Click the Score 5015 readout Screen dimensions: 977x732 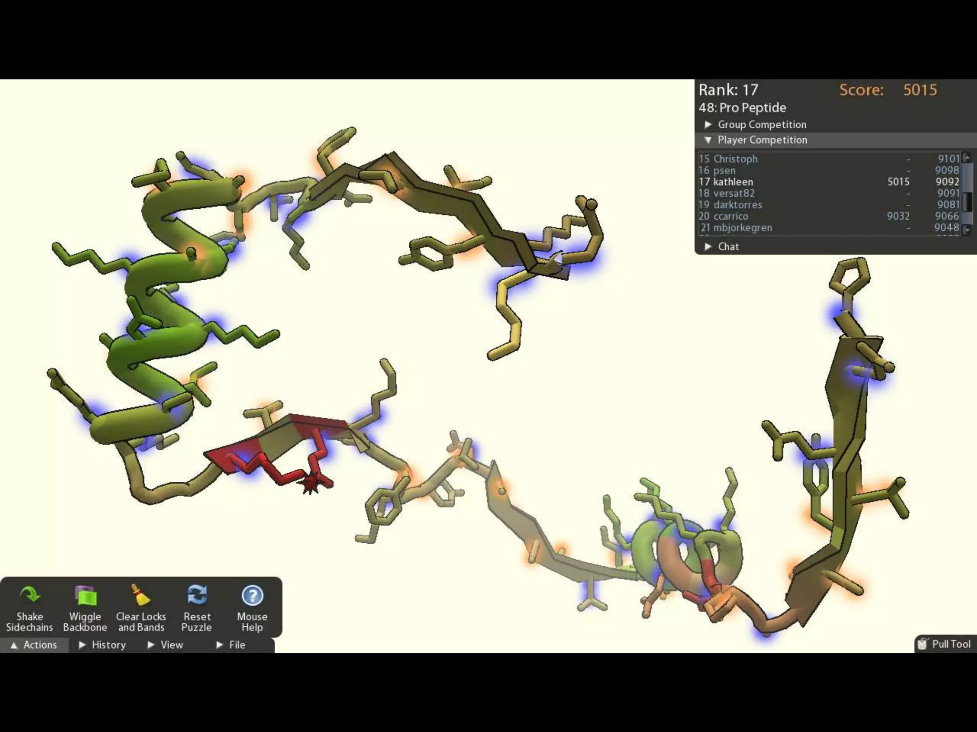pyautogui.click(x=888, y=90)
